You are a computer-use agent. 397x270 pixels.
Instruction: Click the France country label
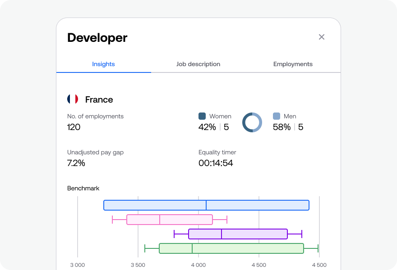click(x=99, y=99)
